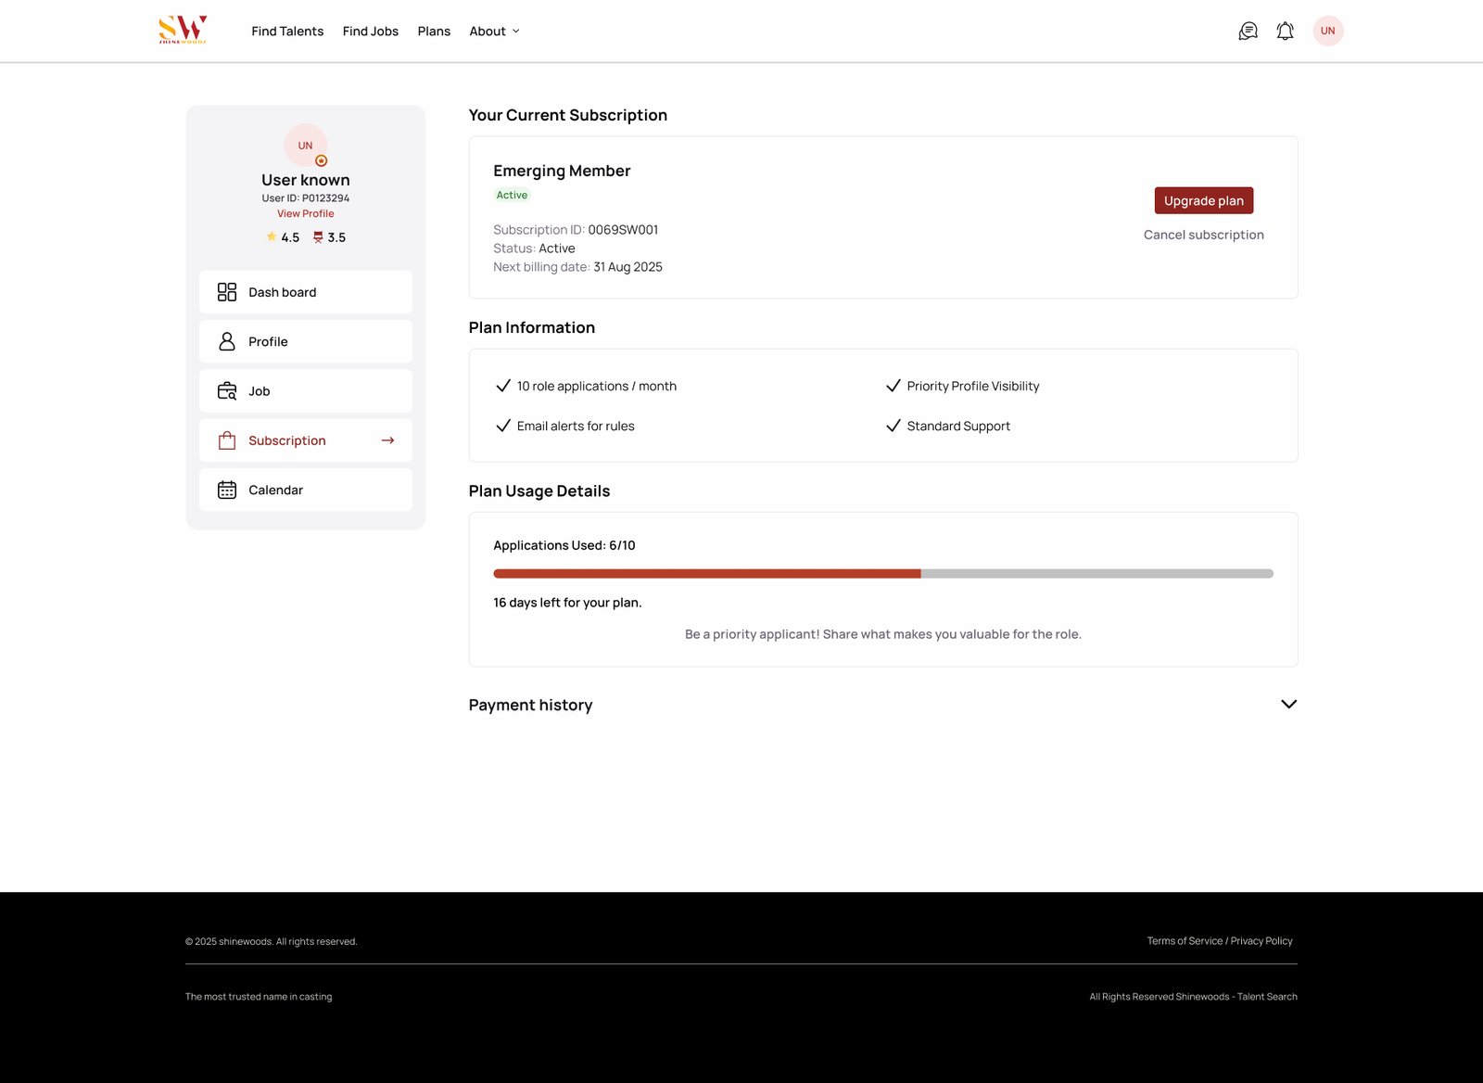Click the sidebar profile avatar badge

click(321, 160)
